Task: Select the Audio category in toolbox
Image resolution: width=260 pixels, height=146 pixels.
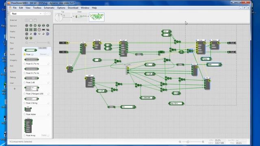Action: tap(13, 54)
